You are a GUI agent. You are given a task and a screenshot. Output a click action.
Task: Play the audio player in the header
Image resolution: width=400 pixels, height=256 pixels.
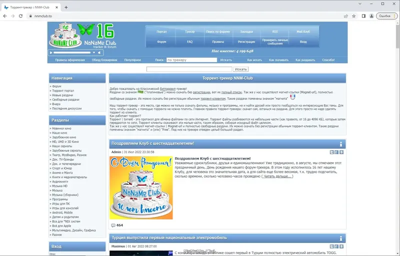(x=51, y=53)
